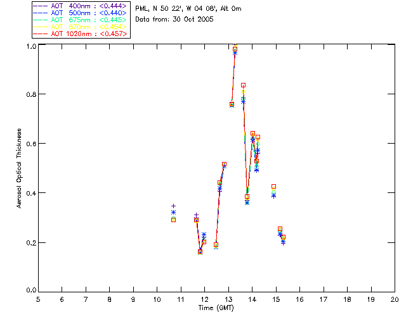
Task: Click the last red square marker near time 15.3
Action: (284, 237)
